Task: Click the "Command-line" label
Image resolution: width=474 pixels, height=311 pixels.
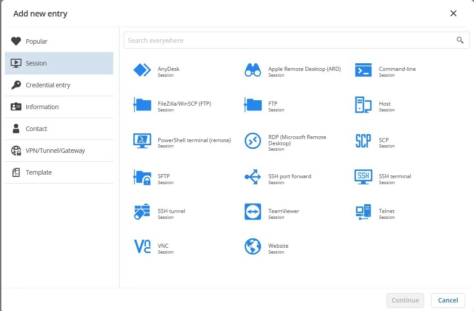Action: point(397,69)
